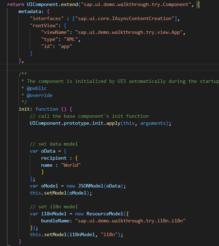Click string "sap.ui.demo.walkthrough.try.view.App"
This screenshot has width=219, height=246.
coord(129,32)
